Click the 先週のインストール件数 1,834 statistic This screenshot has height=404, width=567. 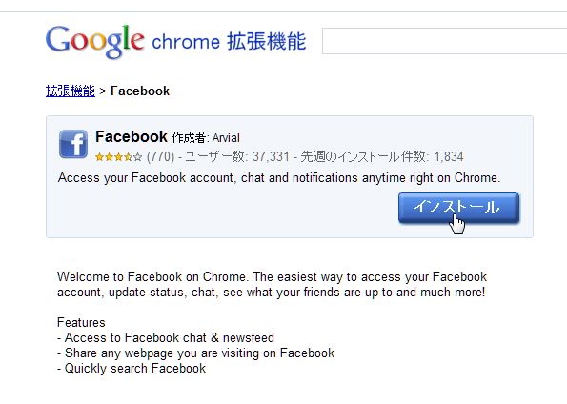tap(382, 156)
